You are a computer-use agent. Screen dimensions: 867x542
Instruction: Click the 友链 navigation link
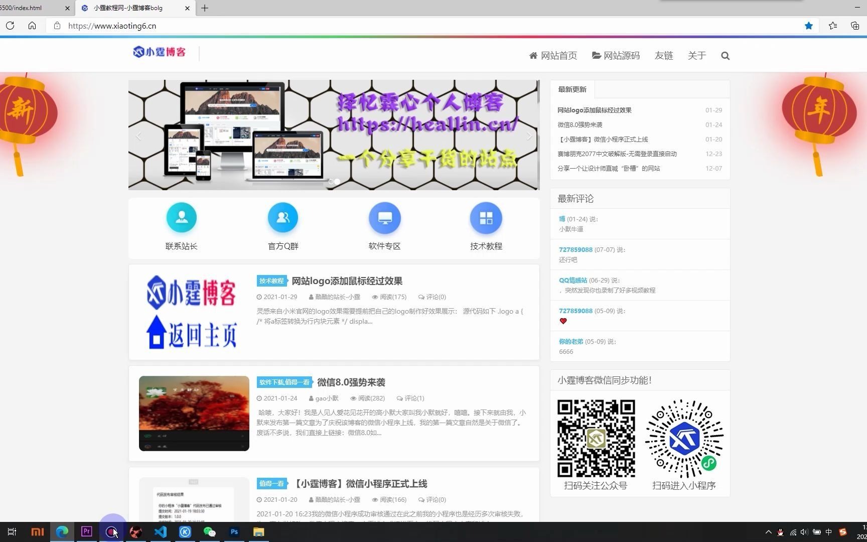pos(663,56)
